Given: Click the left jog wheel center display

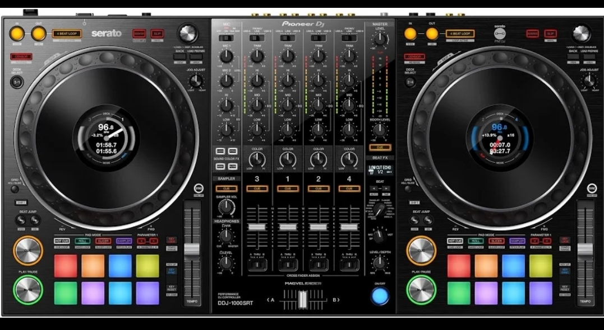Looking at the screenshot, I should 107,138.
